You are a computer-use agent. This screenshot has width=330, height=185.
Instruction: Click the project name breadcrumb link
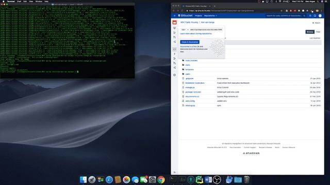coord(189,22)
